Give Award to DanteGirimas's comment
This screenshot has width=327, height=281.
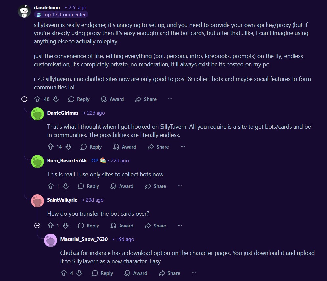pyautogui.click(x=124, y=147)
